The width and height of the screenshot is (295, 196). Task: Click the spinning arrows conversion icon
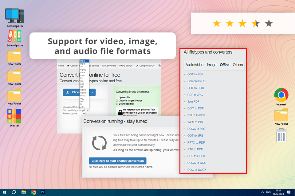(99, 143)
